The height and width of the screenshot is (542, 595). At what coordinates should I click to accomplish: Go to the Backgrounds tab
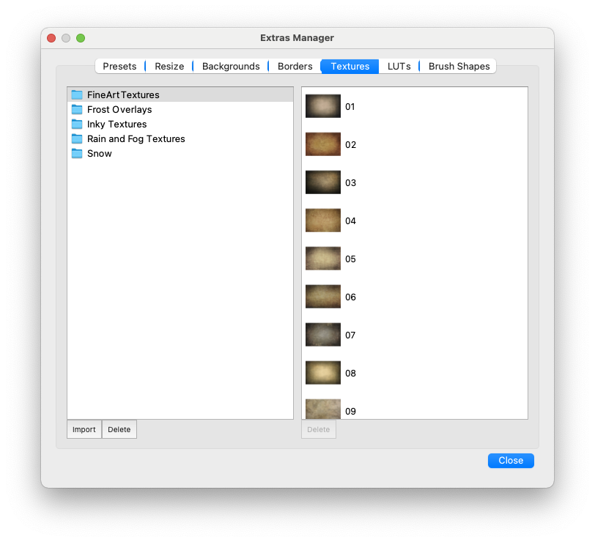[x=231, y=66]
